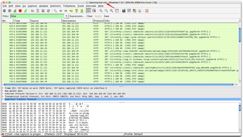The image size is (243, 137).
Task: Expand the Hypertext Transfer Protocol row
Action: point(3,99)
